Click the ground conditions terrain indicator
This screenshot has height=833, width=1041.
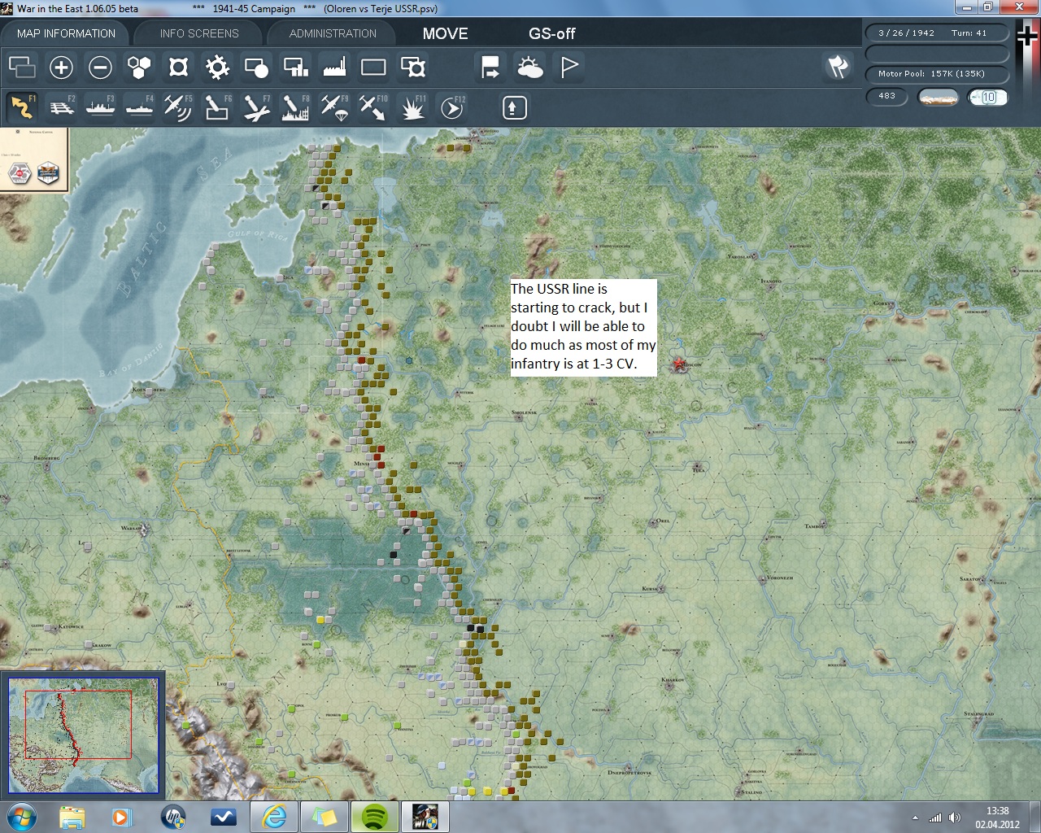[938, 97]
